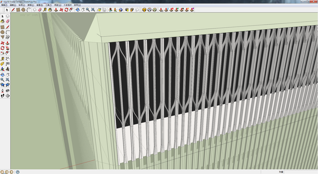Click Preview Model in Google Earth icon
This screenshot has height=174, width=318.
tap(121, 10)
